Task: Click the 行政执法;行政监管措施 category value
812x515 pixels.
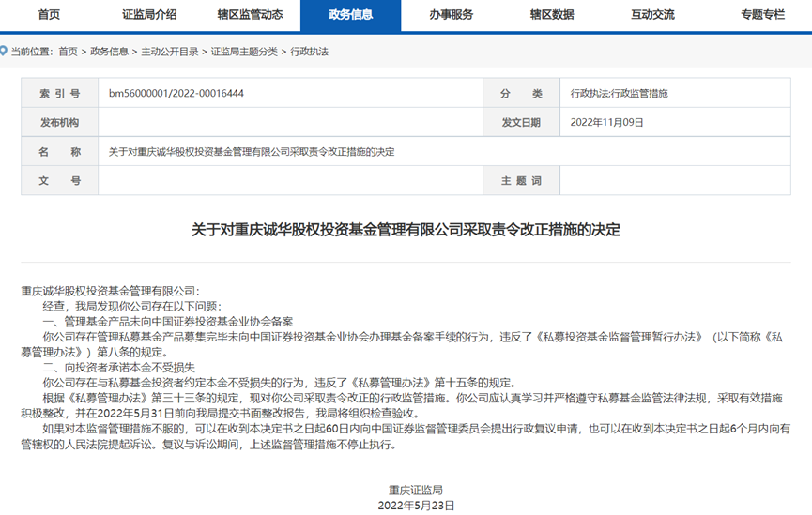Action: coord(619,93)
